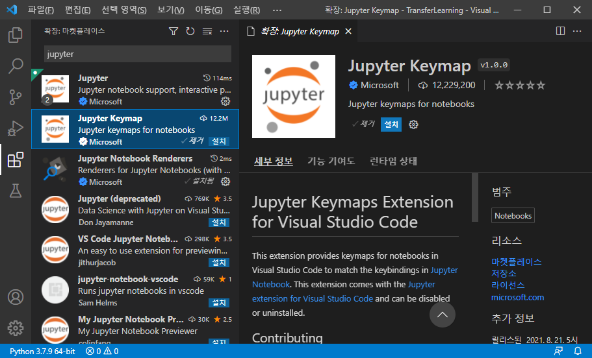
Task: Select the 확장: Jupyter Keymap editor tab
Action: 299,31
